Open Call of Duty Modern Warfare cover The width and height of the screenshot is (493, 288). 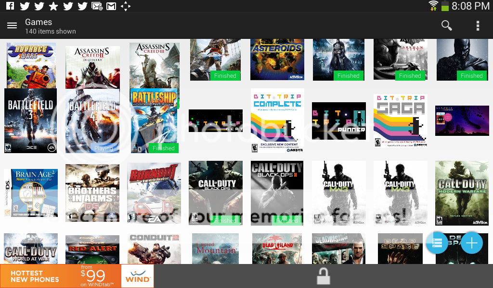(x=462, y=193)
